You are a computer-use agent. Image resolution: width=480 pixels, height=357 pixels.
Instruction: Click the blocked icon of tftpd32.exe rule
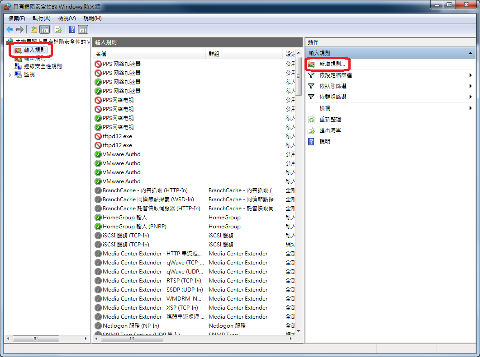98,136
